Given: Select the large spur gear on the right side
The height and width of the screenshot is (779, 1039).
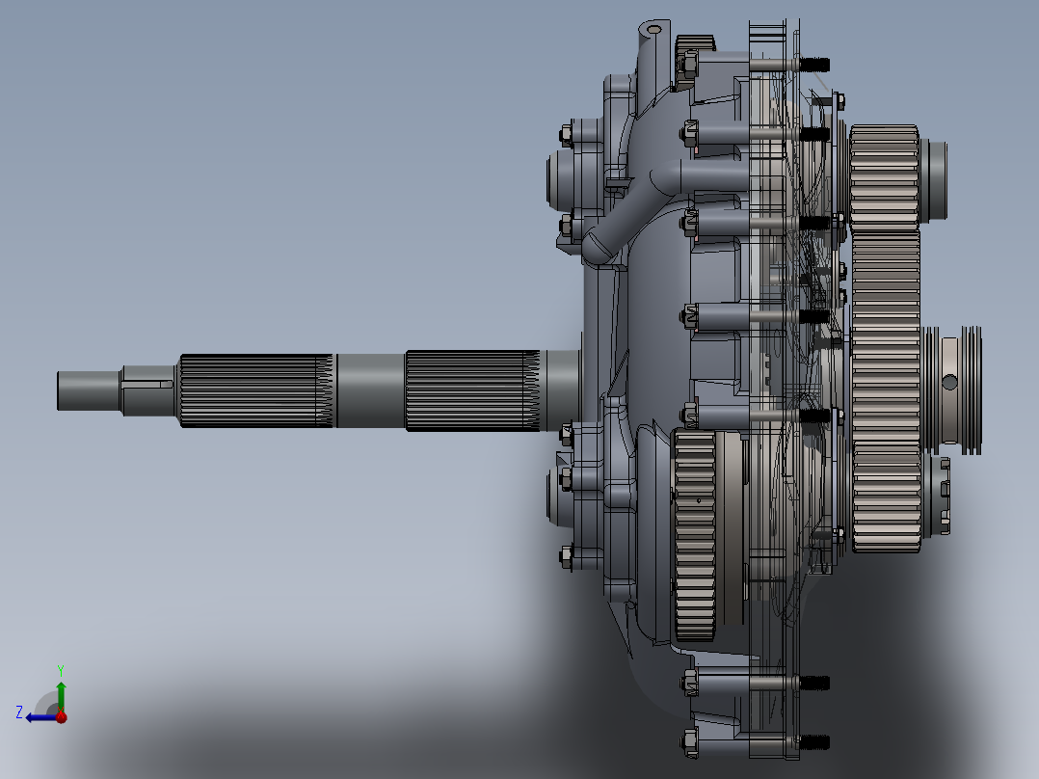Looking at the screenshot, I should [886, 391].
